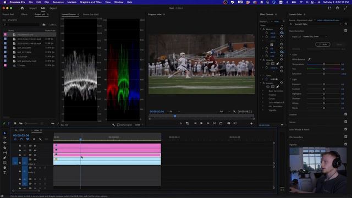Open Program monitor button editor plus icon
This screenshot has height=198, width=352.
click(251, 123)
